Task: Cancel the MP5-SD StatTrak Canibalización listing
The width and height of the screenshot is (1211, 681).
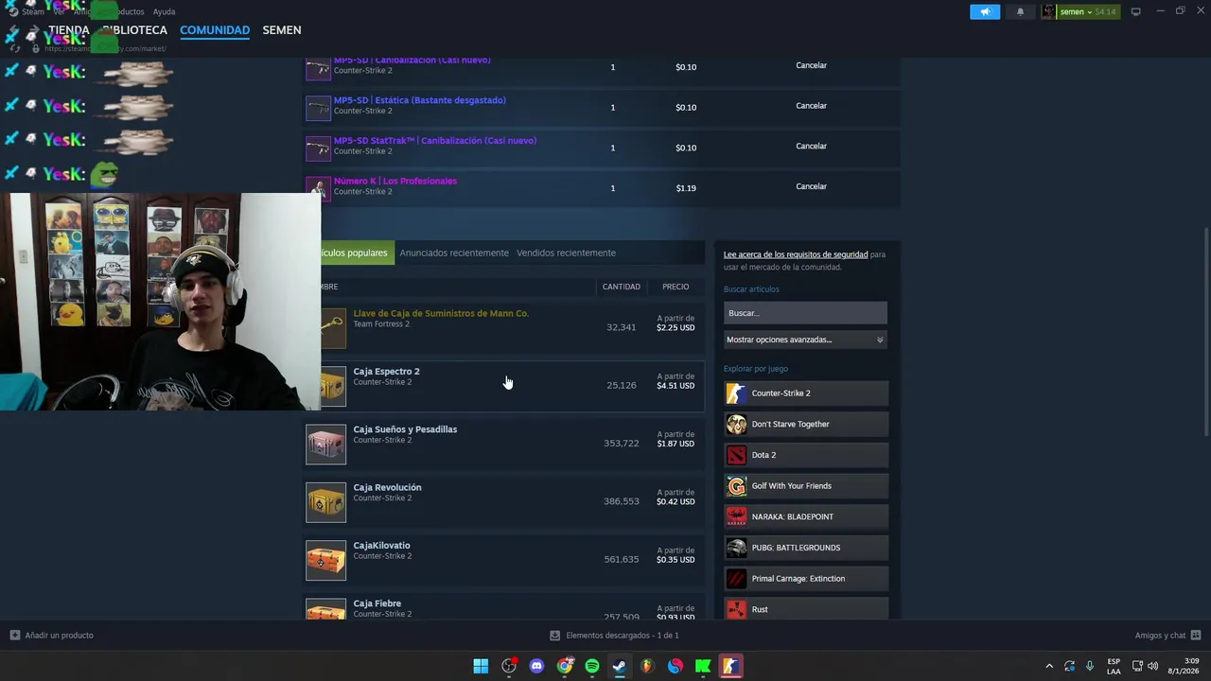Action: (x=811, y=147)
